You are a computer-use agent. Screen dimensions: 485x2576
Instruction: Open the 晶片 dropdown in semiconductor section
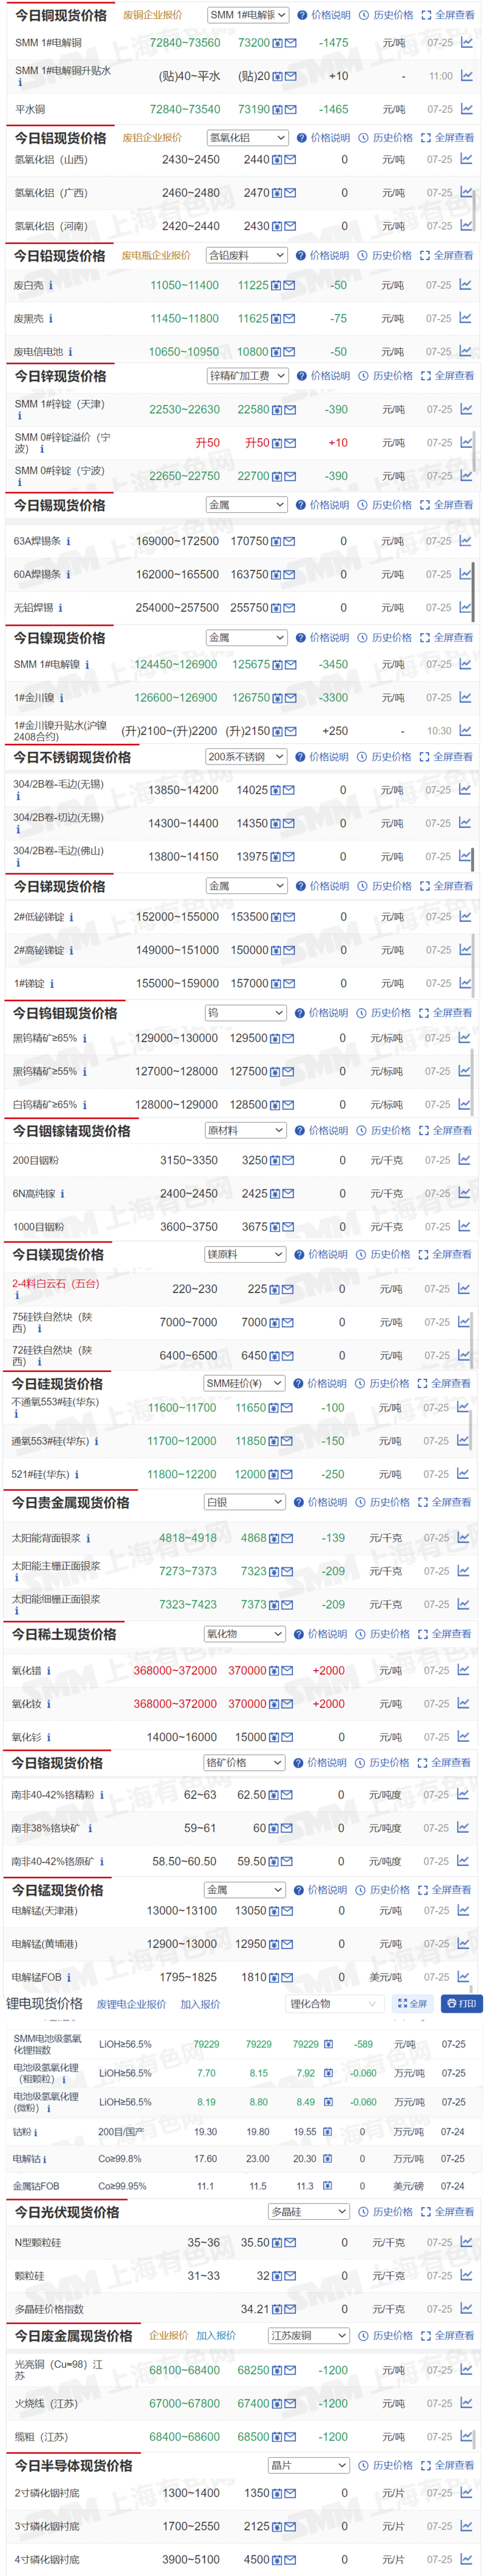(309, 2466)
